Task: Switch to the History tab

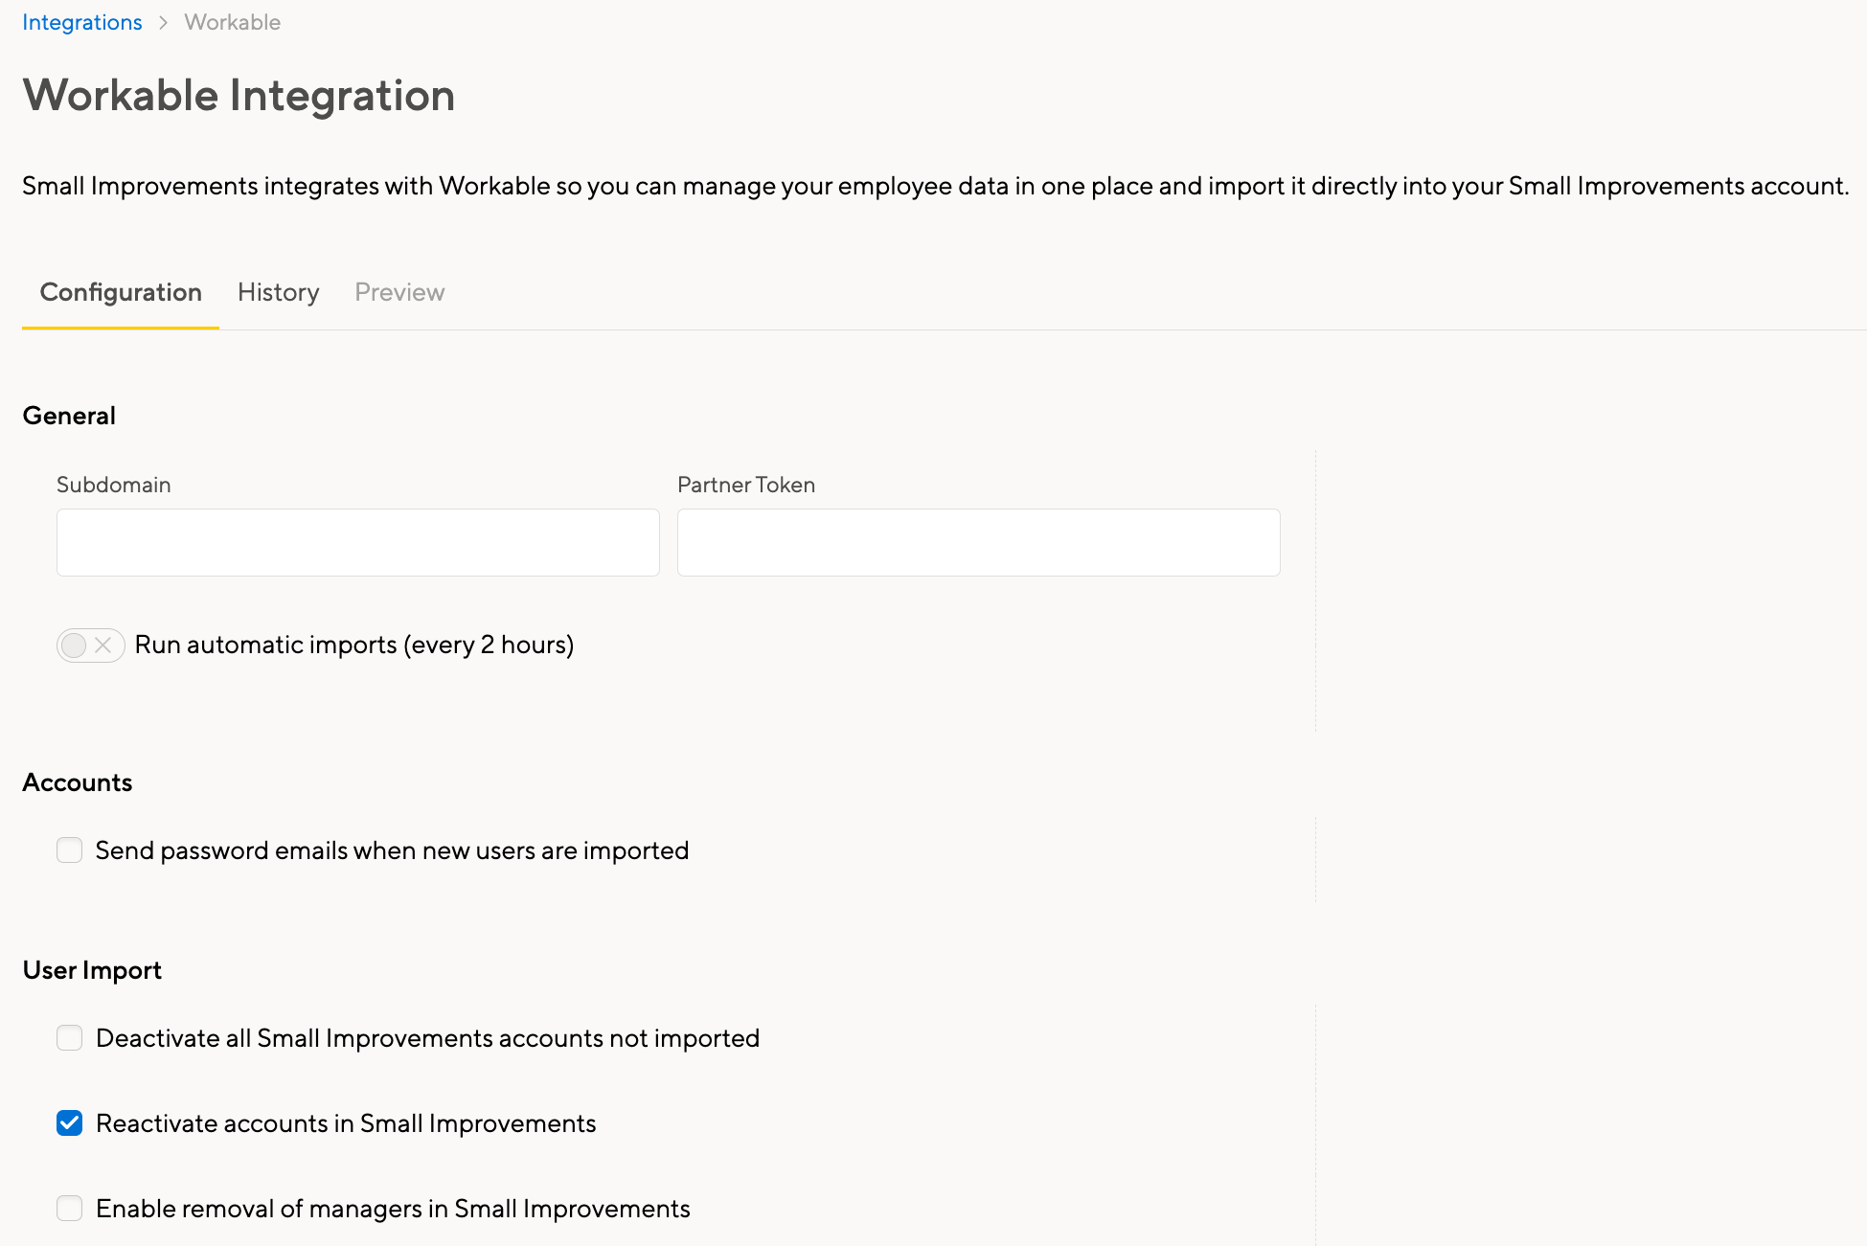Action: [279, 292]
